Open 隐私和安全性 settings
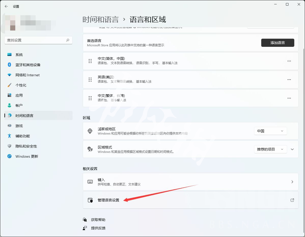Screen dimensions: 305x237 click(26, 146)
